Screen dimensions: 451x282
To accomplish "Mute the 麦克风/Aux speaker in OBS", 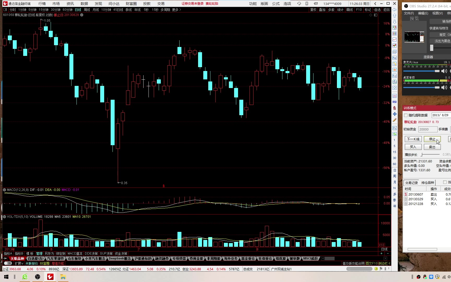I will pos(444,71).
